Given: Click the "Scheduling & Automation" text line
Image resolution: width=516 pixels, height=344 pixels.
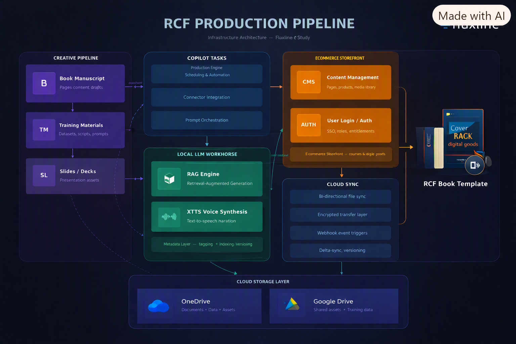Looking at the screenshot, I should 207,75.
